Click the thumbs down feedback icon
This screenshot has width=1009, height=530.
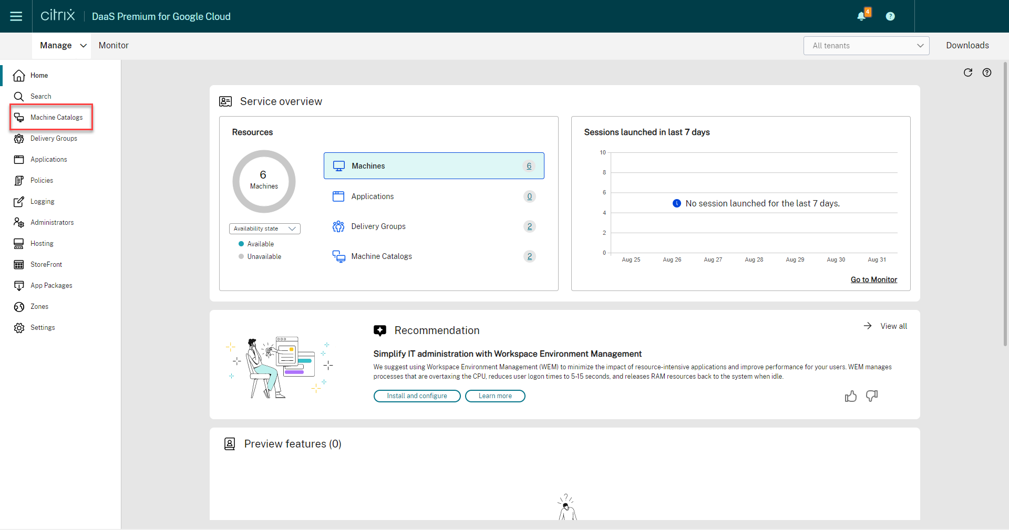pyautogui.click(x=872, y=396)
